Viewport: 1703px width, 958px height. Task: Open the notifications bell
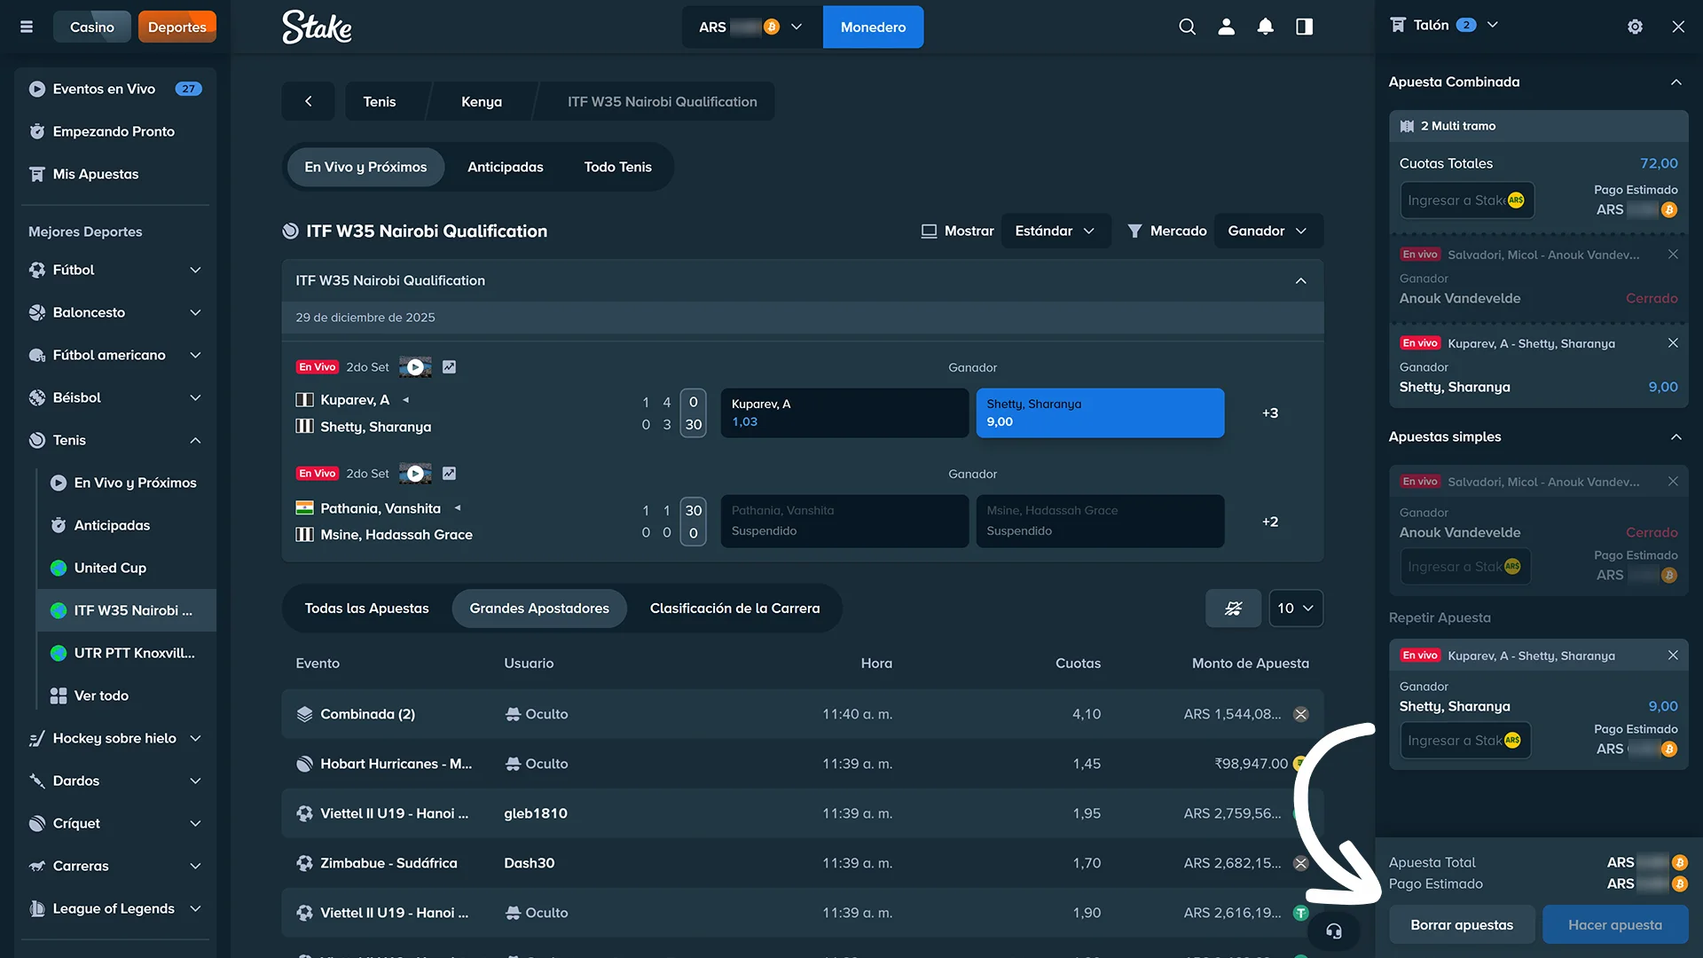pos(1265,27)
